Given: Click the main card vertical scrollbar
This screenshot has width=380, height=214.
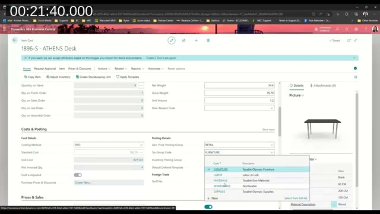Looking at the screenshot, I should (280, 121).
